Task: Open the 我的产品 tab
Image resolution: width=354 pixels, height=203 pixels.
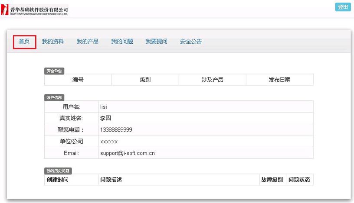Action: pos(87,42)
